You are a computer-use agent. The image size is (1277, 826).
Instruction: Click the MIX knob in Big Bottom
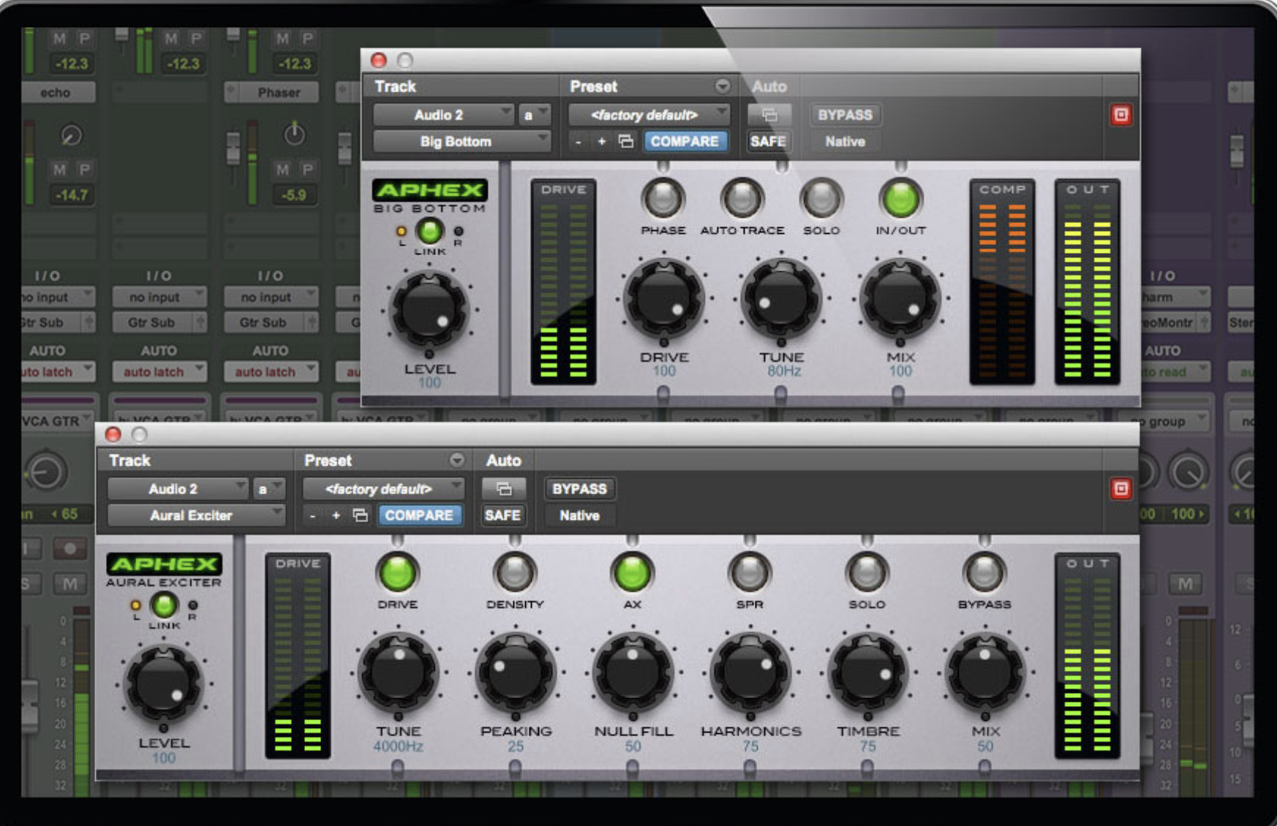click(900, 298)
